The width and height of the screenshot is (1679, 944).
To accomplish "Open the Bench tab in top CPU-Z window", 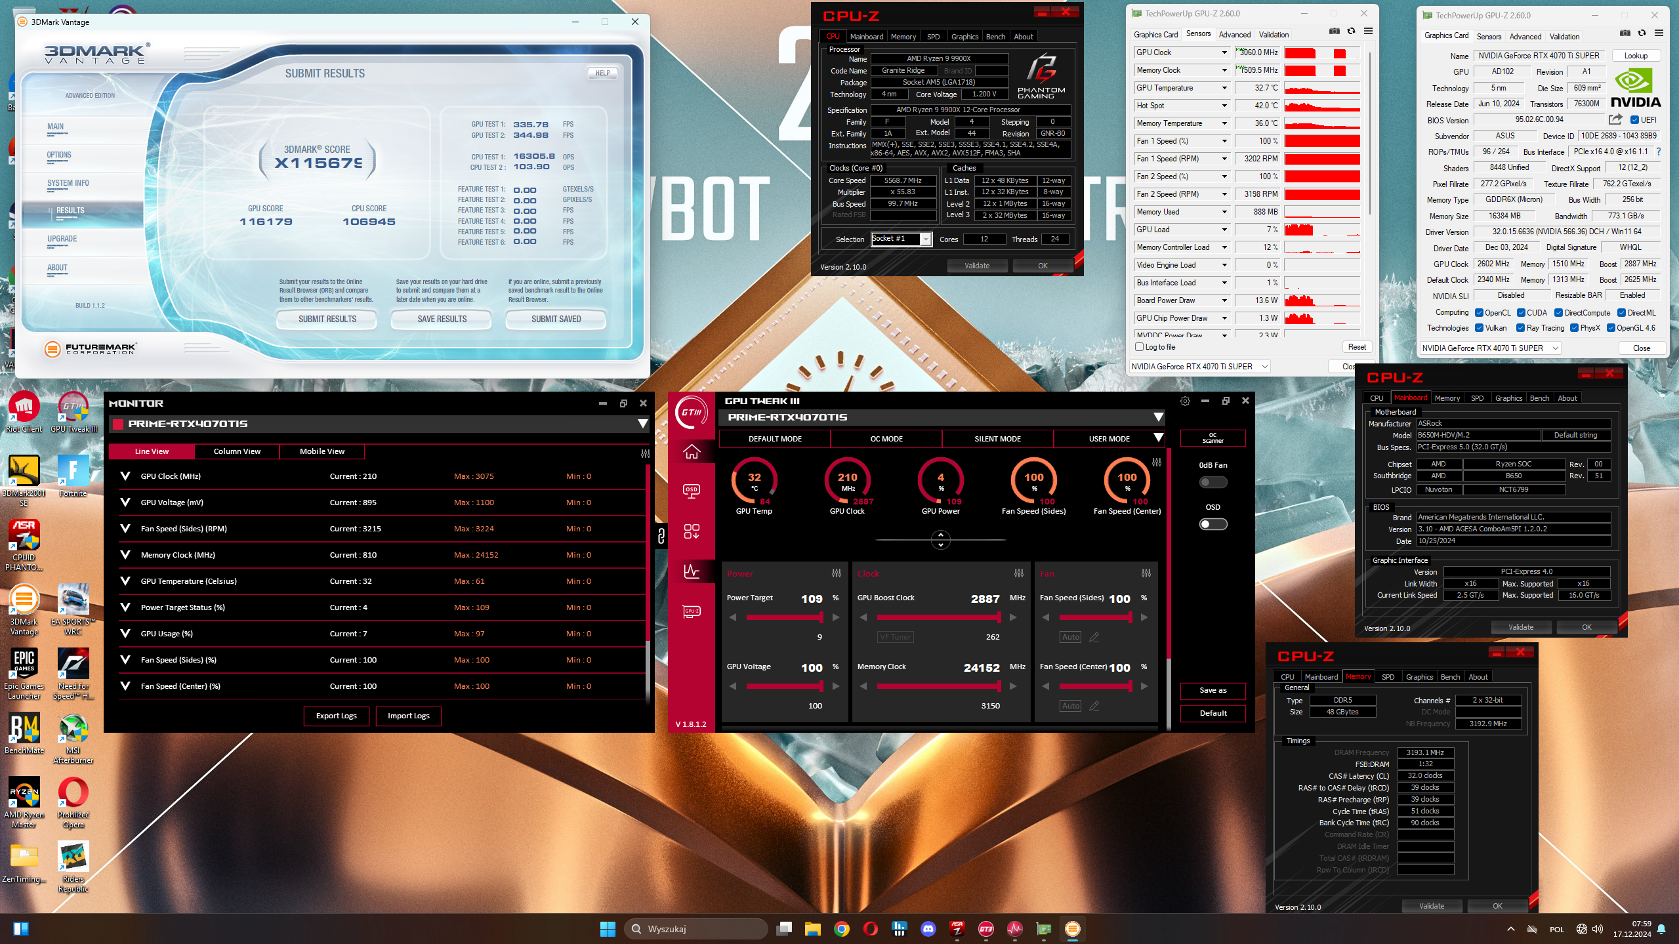I will [x=995, y=37].
